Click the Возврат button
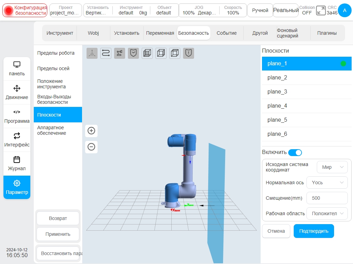353x264 pixels. (x=58, y=218)
